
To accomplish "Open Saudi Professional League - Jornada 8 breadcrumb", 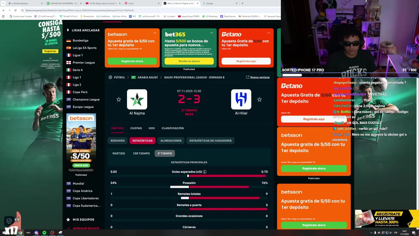I will point(194,77).
